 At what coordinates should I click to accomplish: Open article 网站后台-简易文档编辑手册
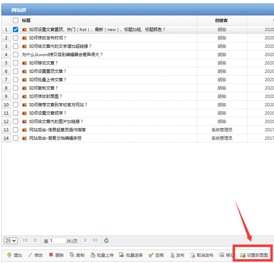pos(55,138)
